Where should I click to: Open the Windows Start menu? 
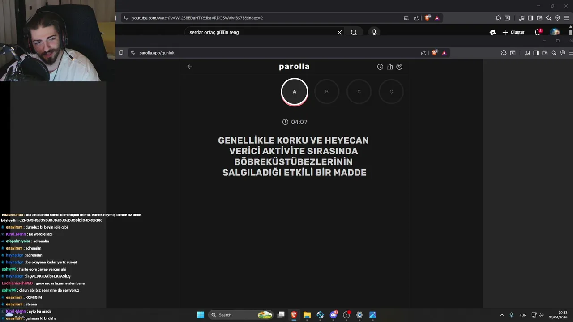[x=201, y=315]
